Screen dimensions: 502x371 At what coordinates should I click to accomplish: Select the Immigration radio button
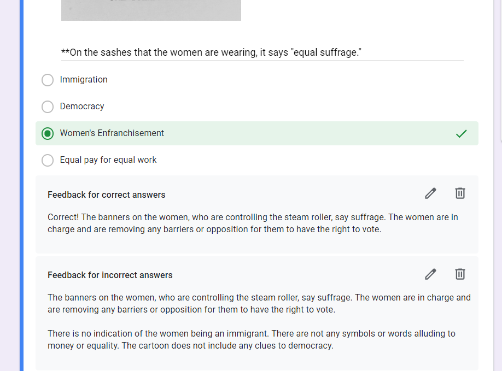[48, 80]
